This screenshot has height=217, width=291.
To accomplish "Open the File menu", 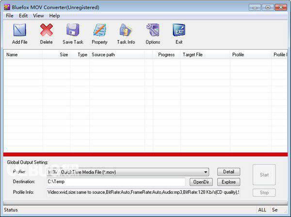I will tap(10, 16).
